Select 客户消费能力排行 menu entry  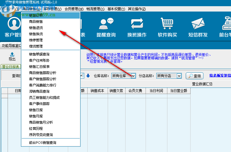click(51, 85)
